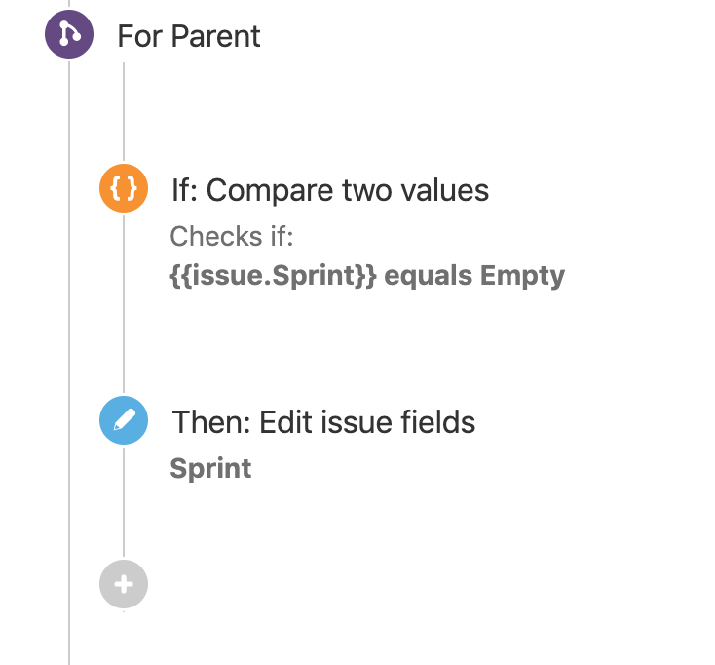This screenshot has width=715, height=665.
Task: Click the orange curly braces condition icon
Action: (124, 188)
